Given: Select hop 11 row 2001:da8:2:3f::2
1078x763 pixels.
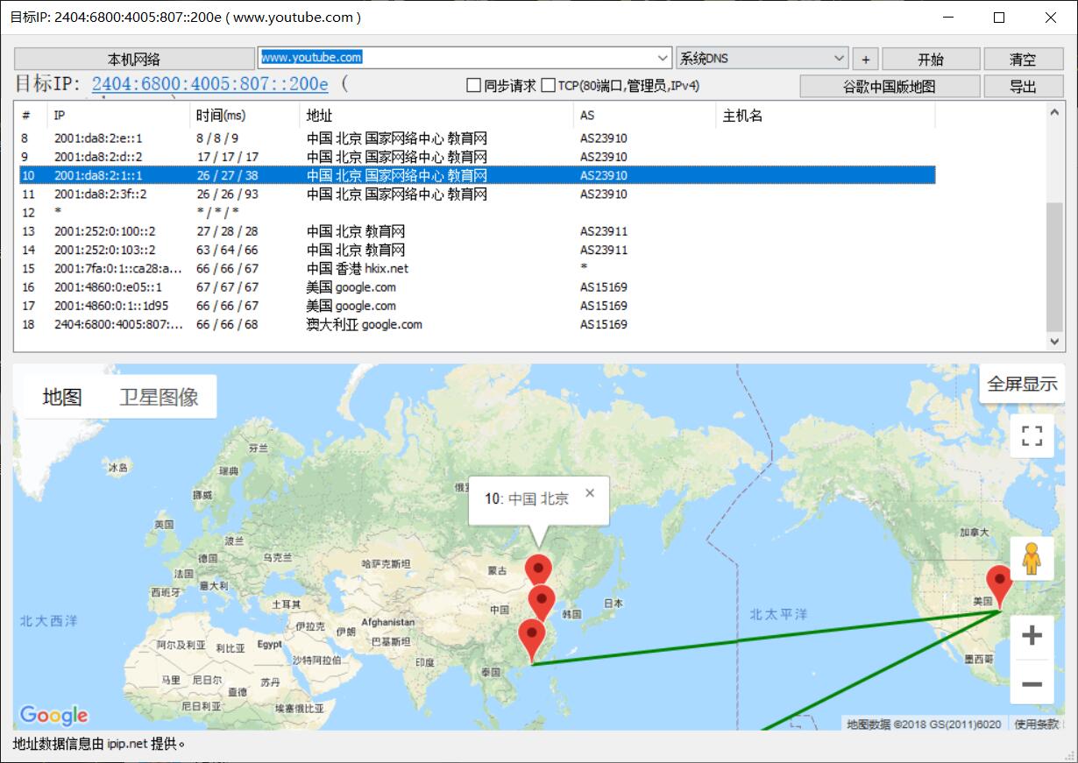Looking at the screenshot, I should click(477, 194).
